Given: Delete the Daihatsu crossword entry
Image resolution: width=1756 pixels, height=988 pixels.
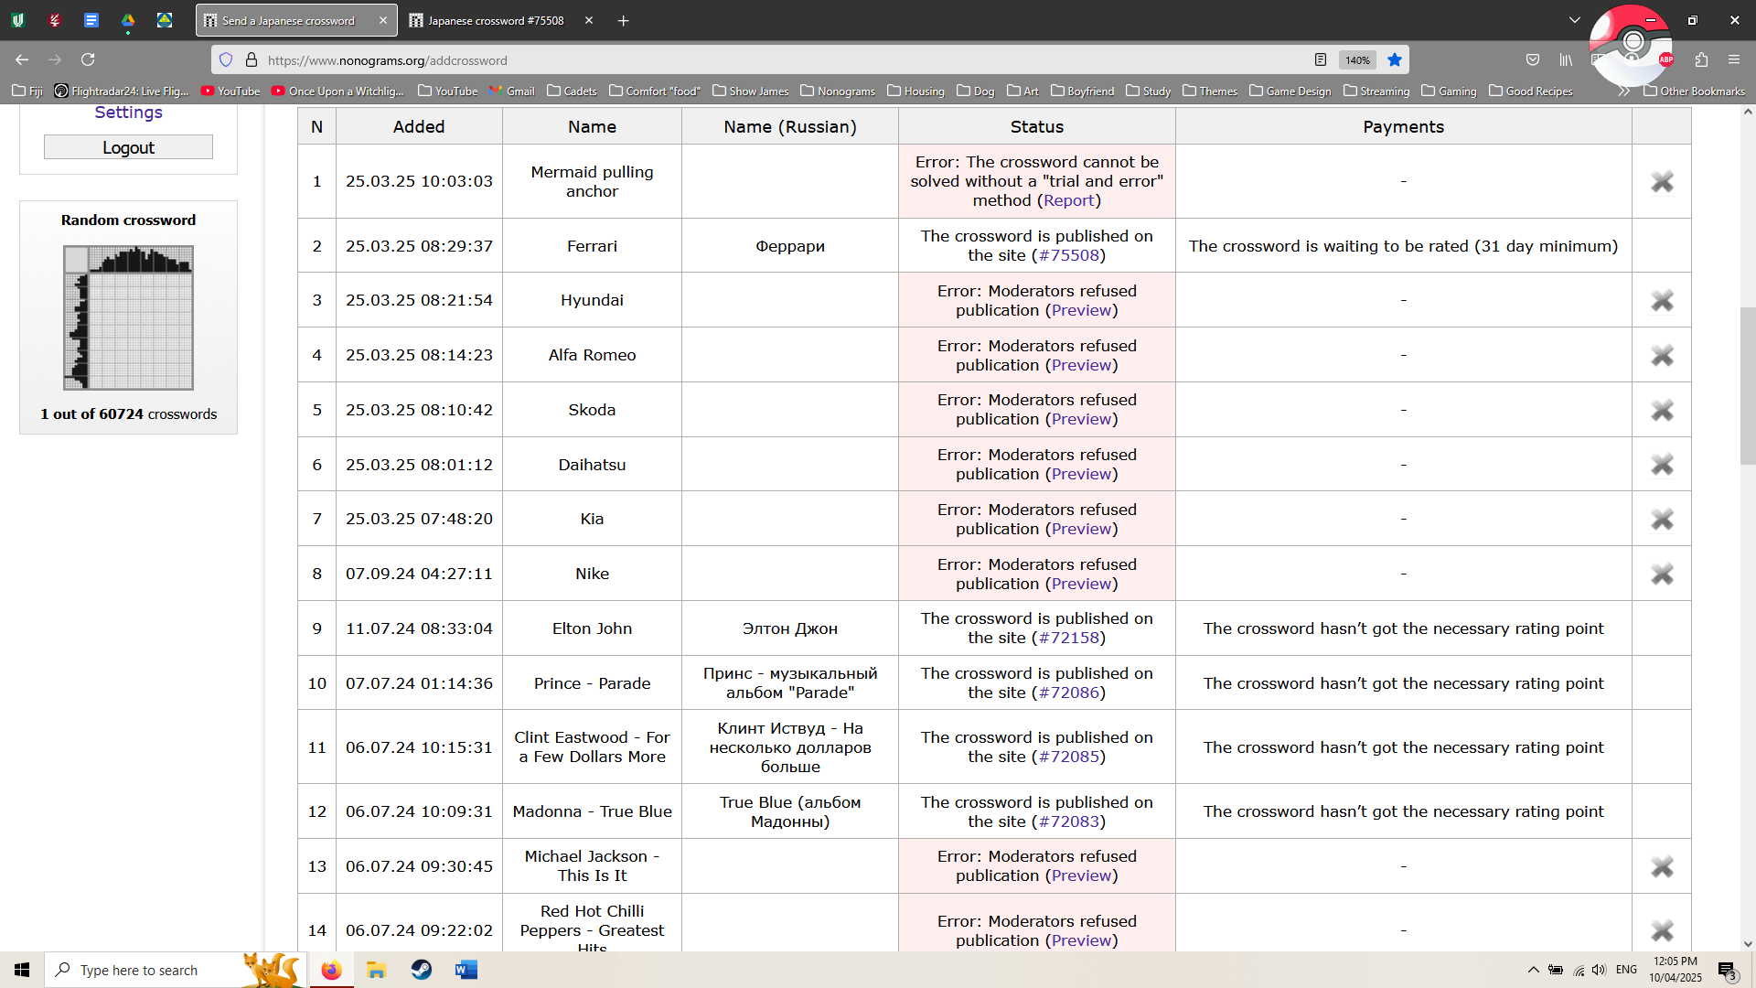Looking at the screenshot, I should pos(1662,465).
